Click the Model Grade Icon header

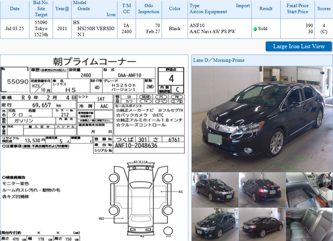pyautogui.click(x=94, y=9)
